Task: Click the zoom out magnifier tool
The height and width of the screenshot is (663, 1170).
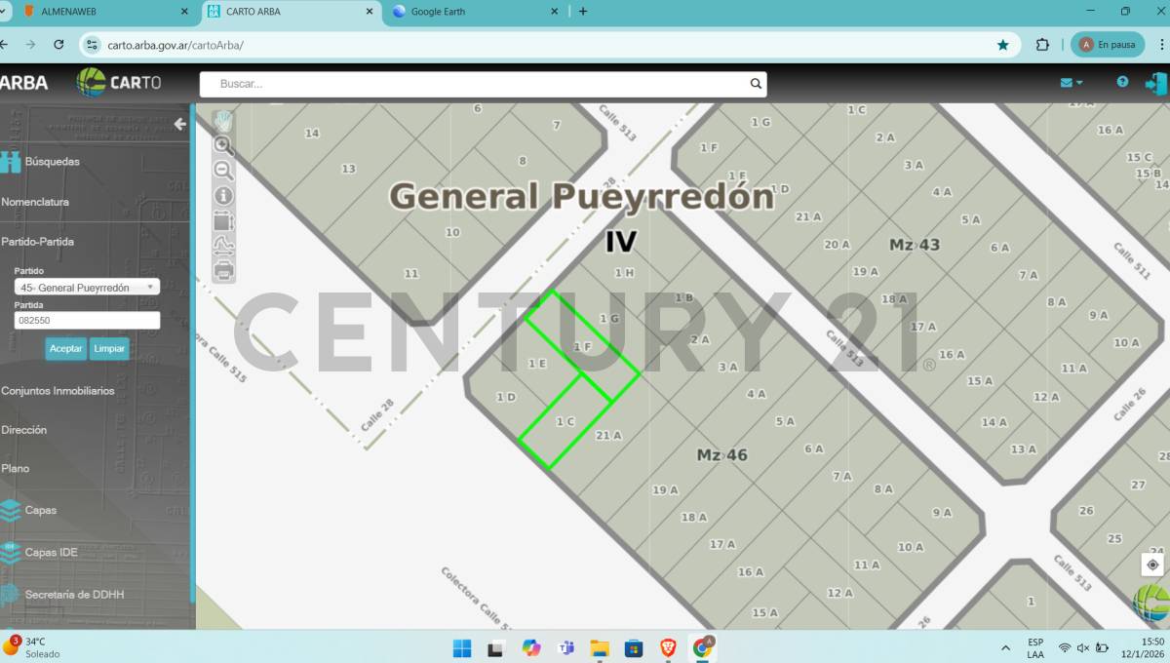Action: [x=223, y=171]
